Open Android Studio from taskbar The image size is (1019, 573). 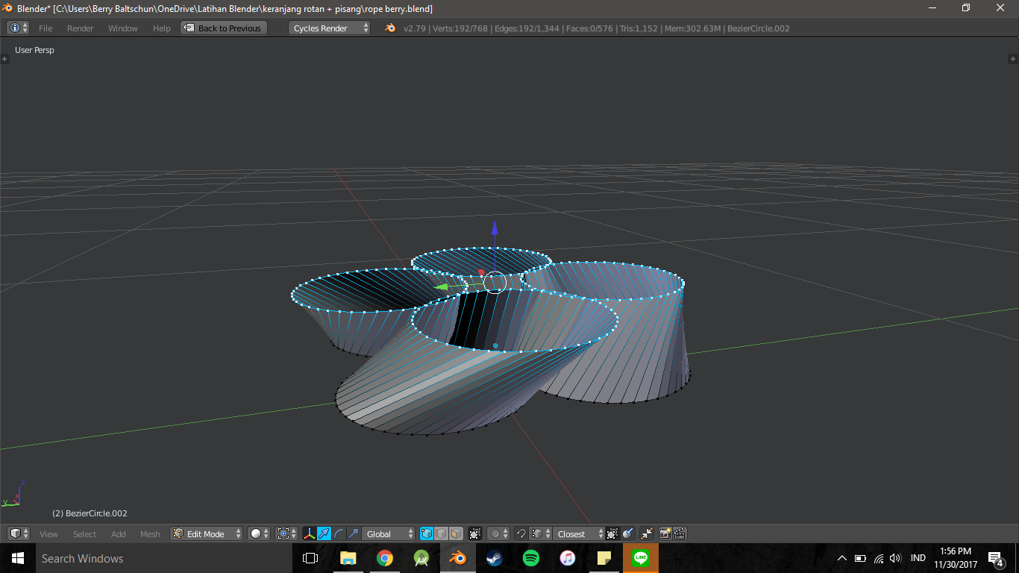coord(421,558)
